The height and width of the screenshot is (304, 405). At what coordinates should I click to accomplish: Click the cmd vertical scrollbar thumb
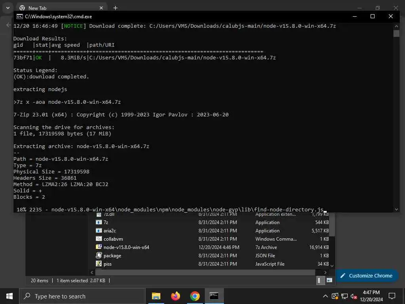click(x=396, y=33)
